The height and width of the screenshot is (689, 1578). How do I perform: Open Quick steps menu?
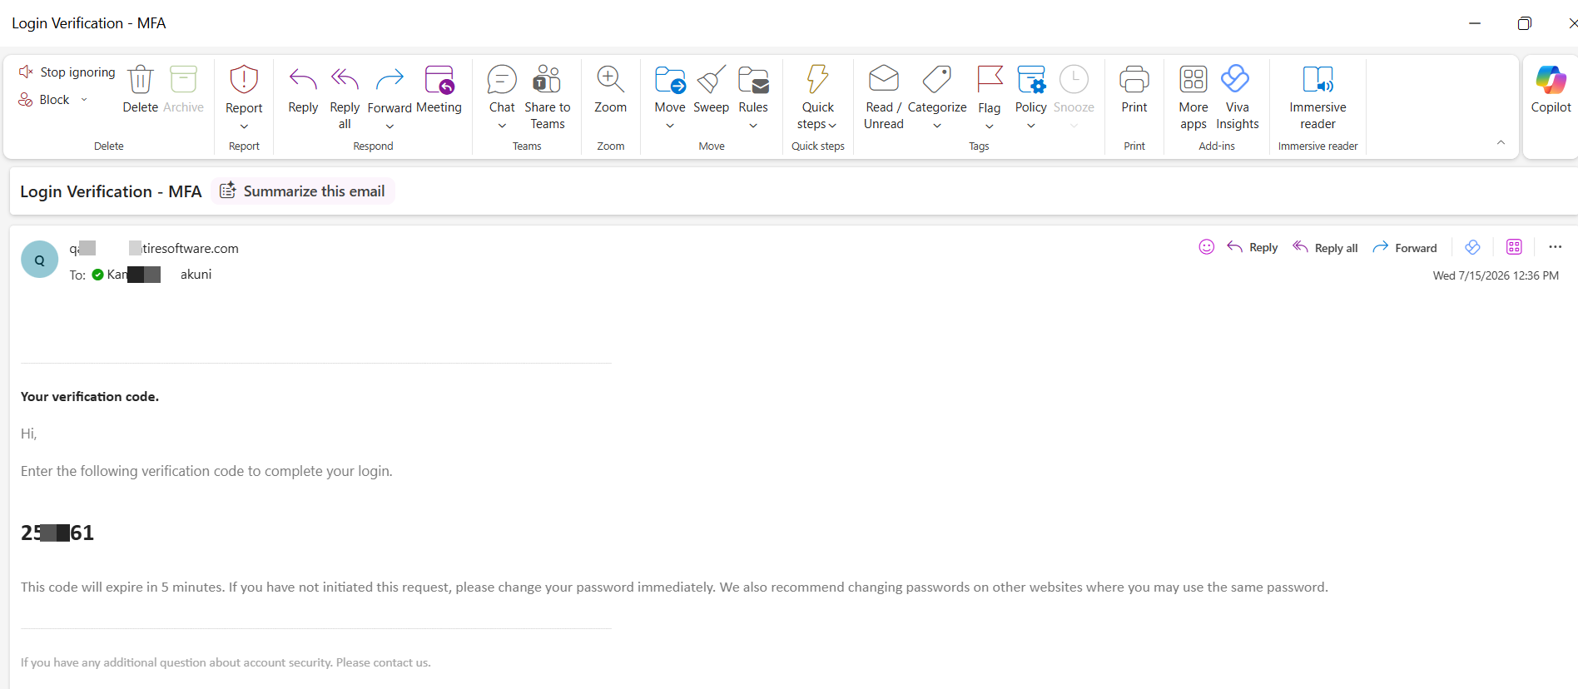(818, 97)
